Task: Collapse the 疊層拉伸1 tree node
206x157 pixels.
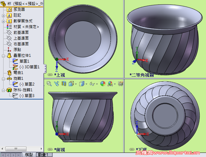Action: pyautogui.click(x=3, y=56)
